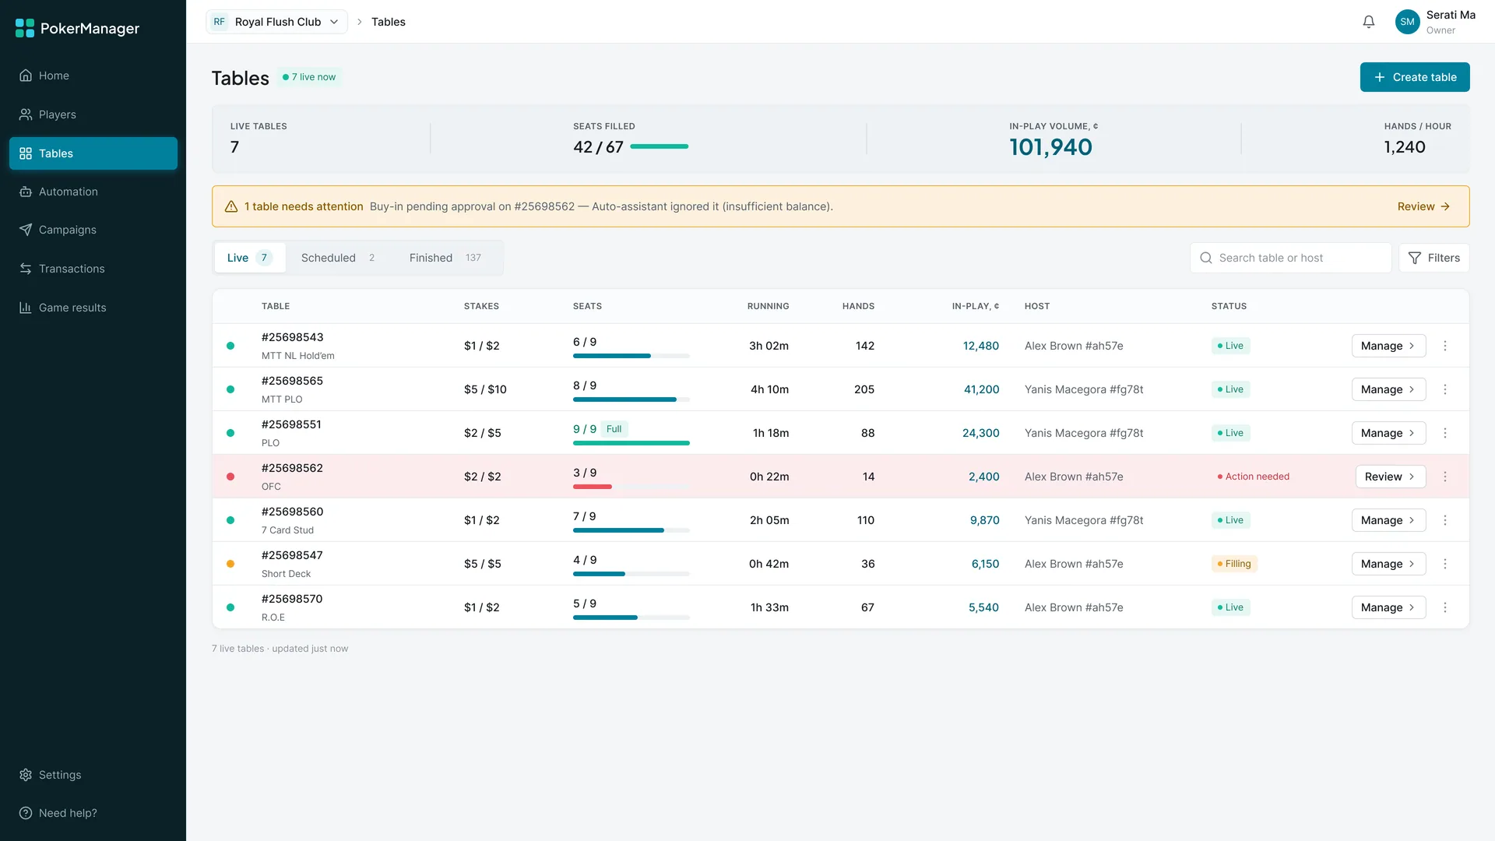The height and width of the screenshot is (841, 1495).
Task: Open more options for table #25698543
Action: (x=1445, y=346)
